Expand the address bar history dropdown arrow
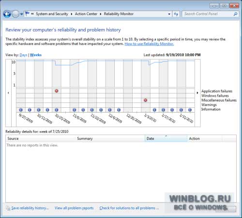Viewport: 242px width, 218px height. [169, 14]
